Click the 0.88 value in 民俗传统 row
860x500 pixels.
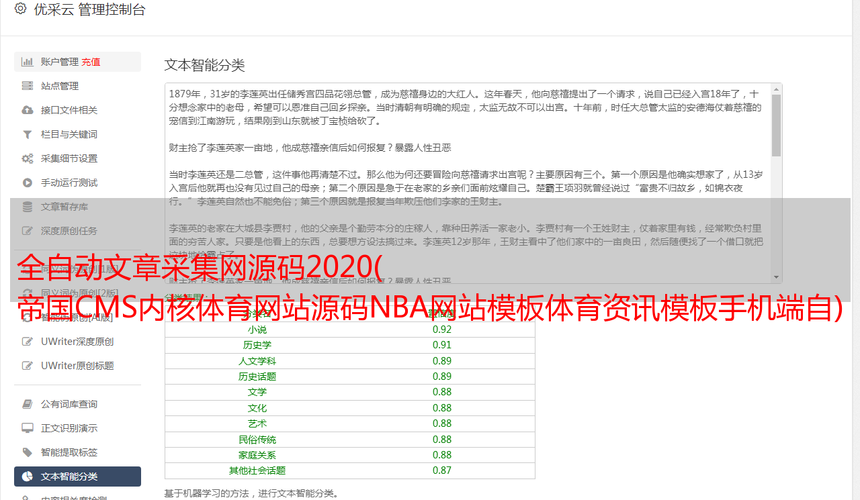point(442,440)
